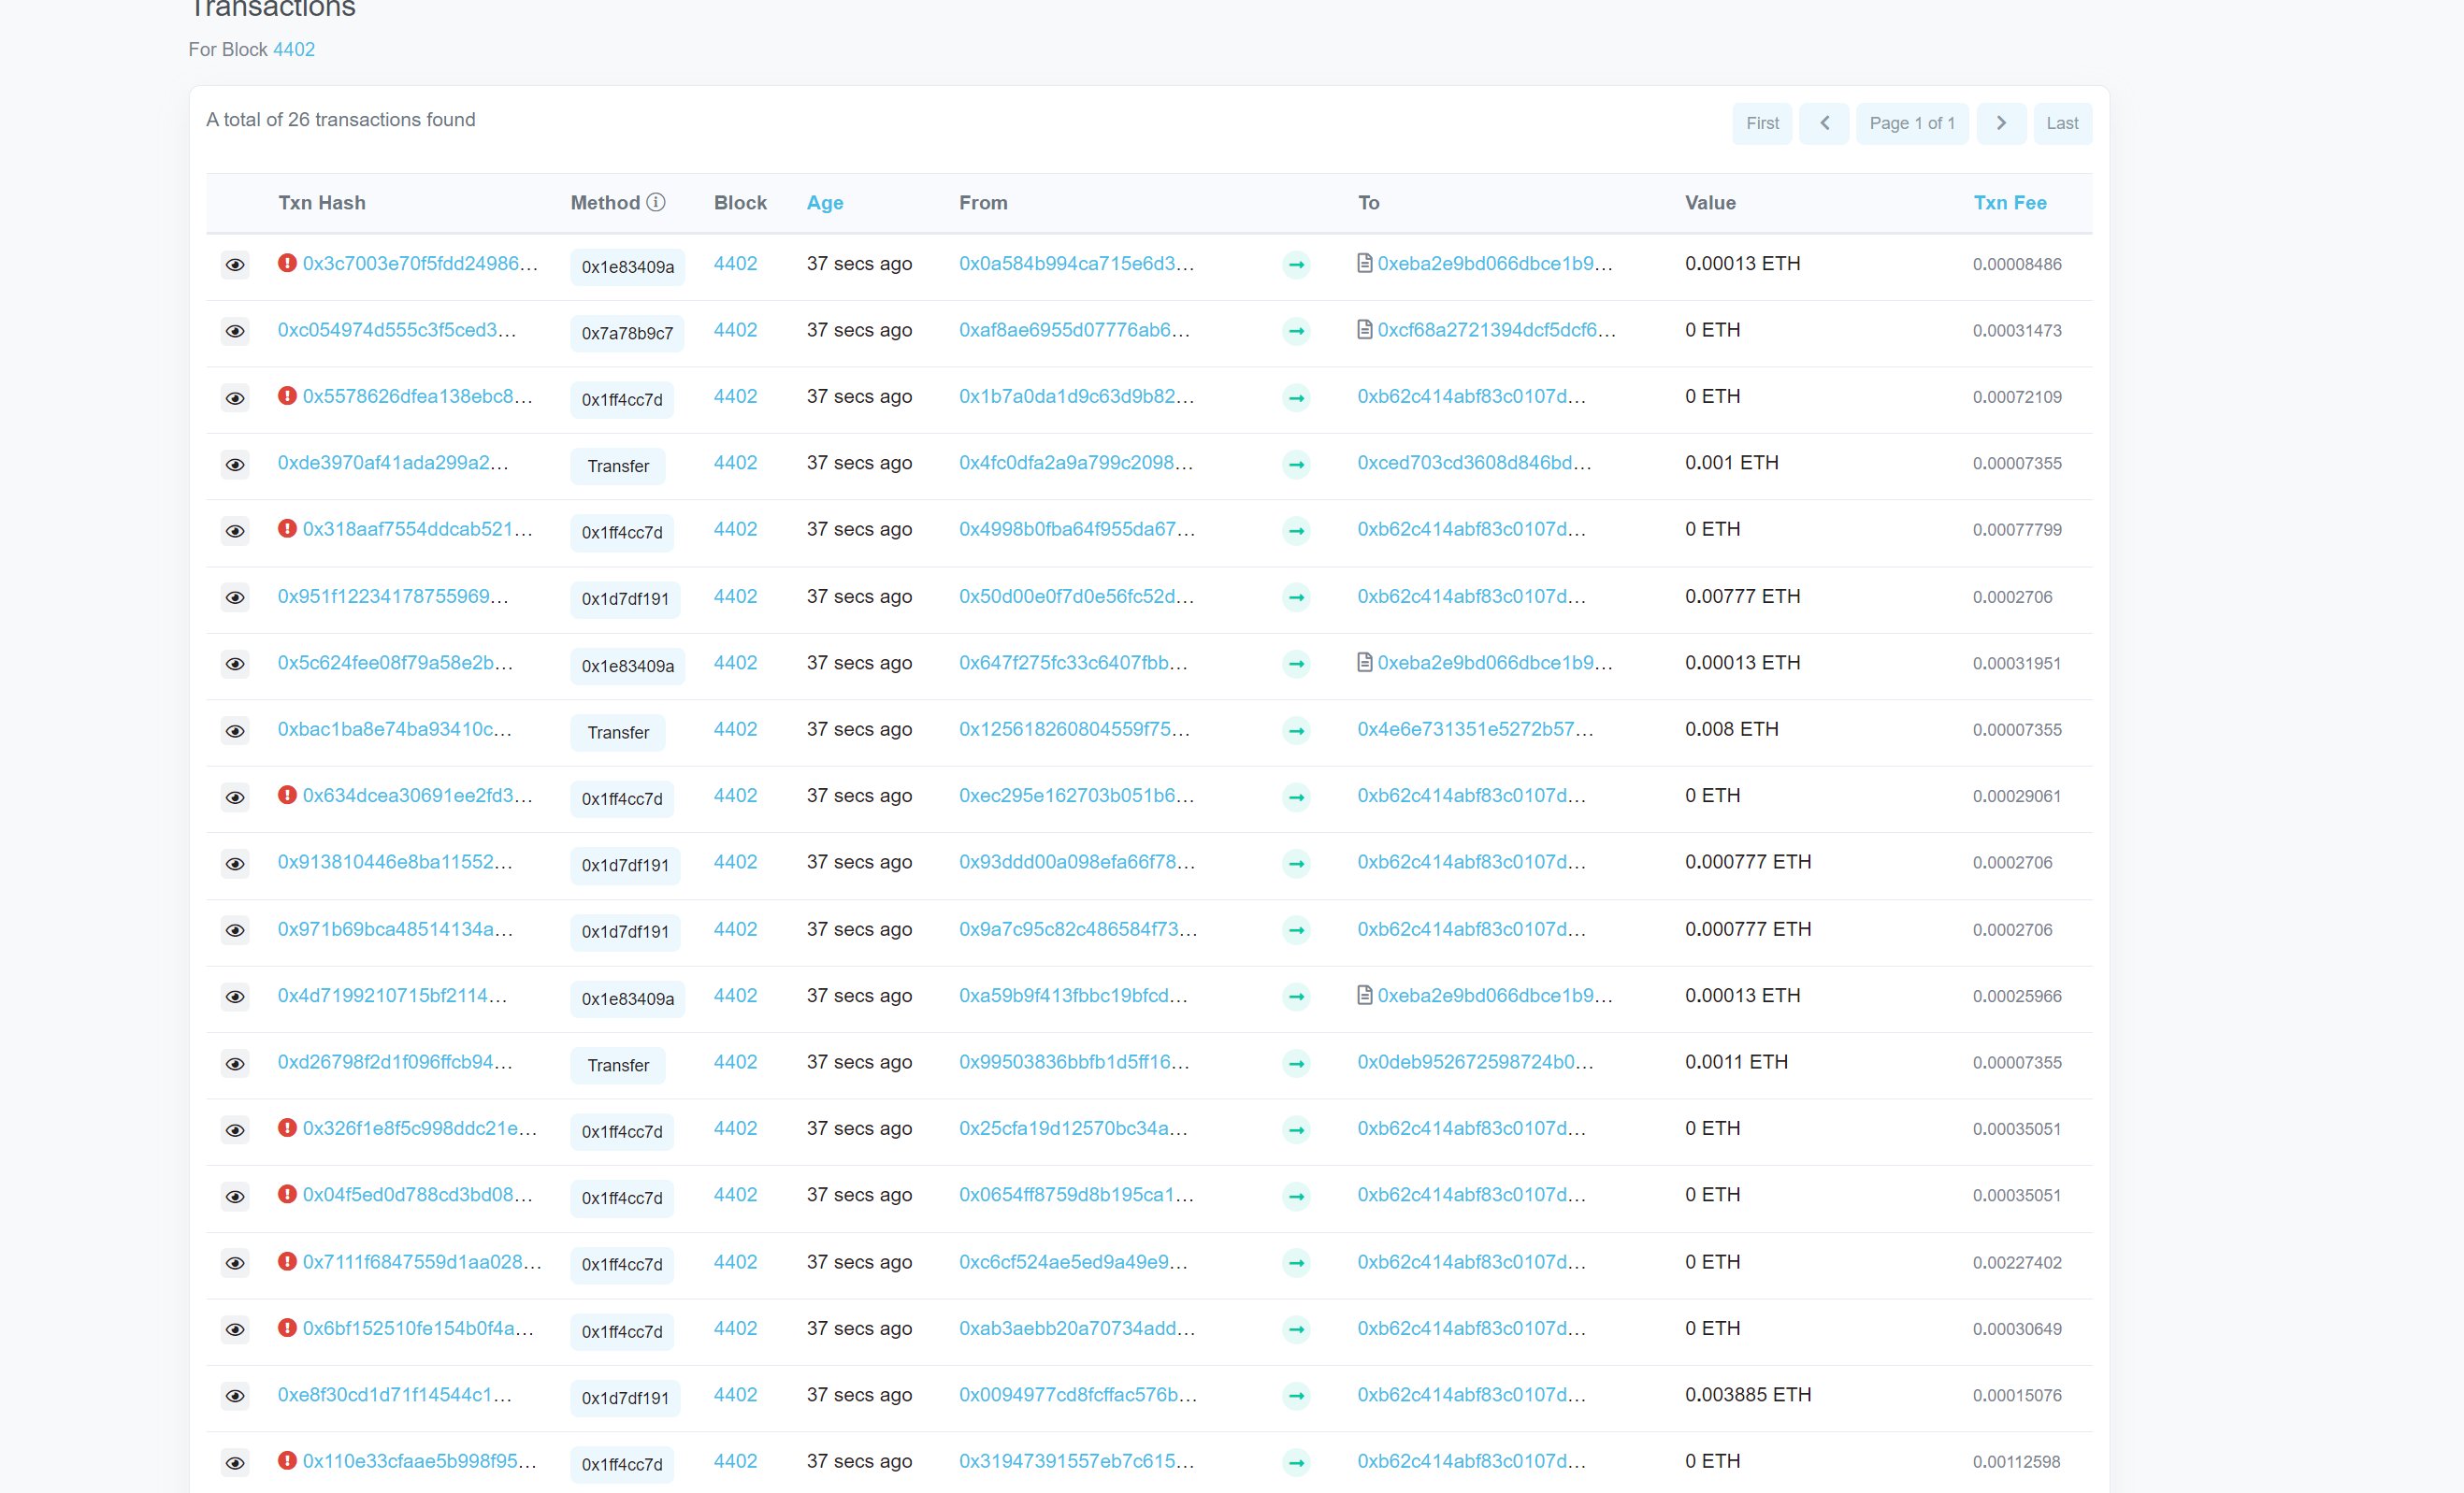Viewport: 2464px width, 1493px height.
Task: Click the First pagination button
Action: 1762,123
